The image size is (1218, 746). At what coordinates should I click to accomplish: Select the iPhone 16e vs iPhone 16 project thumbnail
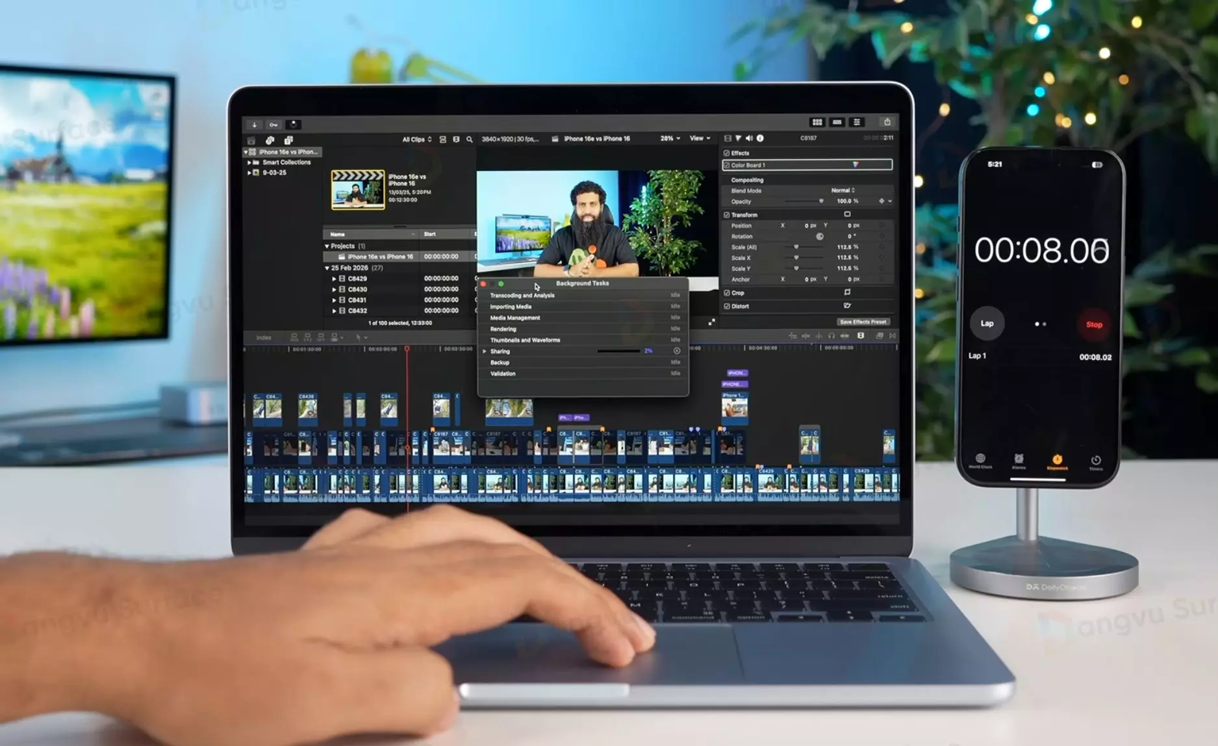coord(357,190)
